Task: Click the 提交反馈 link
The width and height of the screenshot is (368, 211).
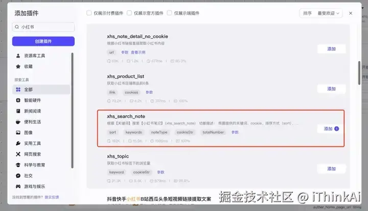Action: pyautogui.click(x=52, y=197)
